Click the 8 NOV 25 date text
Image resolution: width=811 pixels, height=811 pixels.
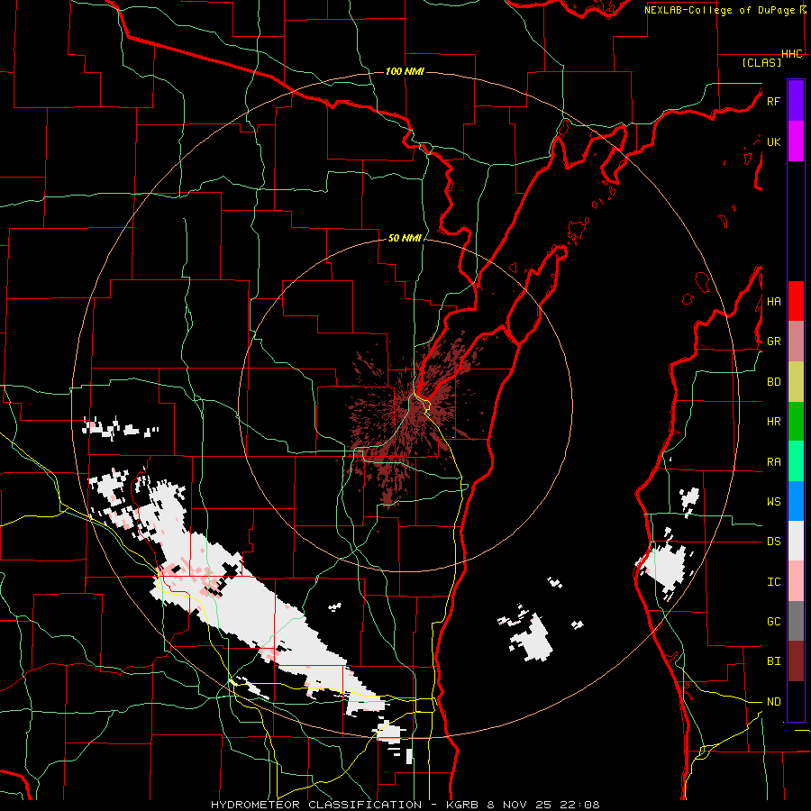point(520,805)
